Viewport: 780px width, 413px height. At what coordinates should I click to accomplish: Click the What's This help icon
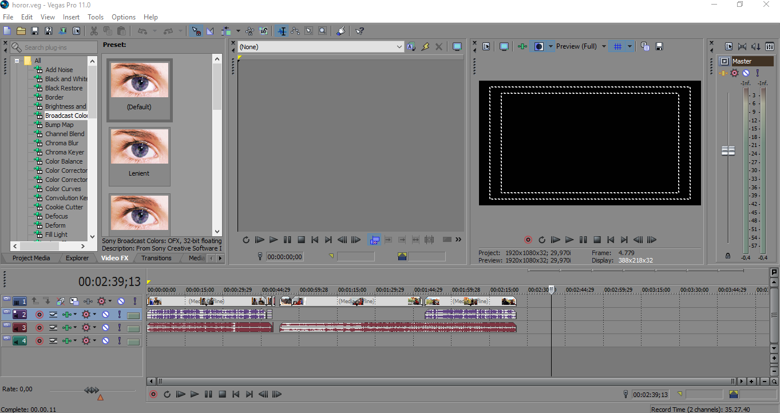[x=359, y=31]
